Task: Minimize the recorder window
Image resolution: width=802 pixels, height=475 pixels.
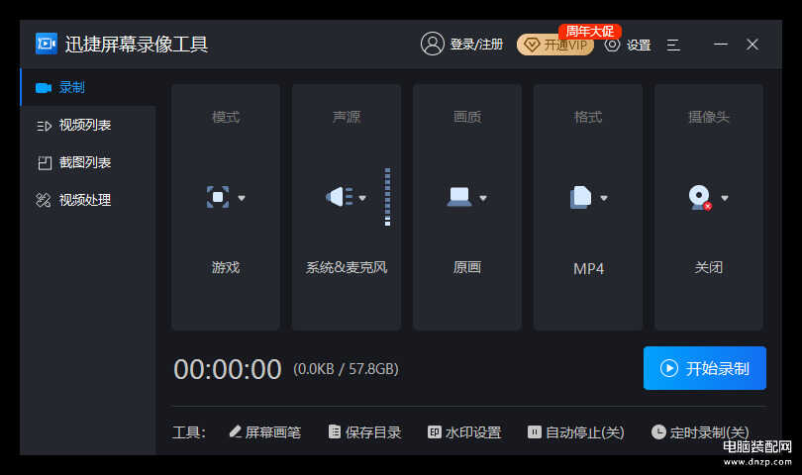Action: coord(720,45)
